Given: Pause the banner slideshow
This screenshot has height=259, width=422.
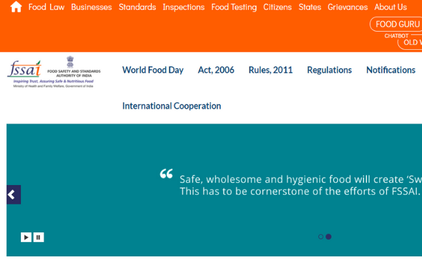Looking at the screenshot, I should point(39,237).
